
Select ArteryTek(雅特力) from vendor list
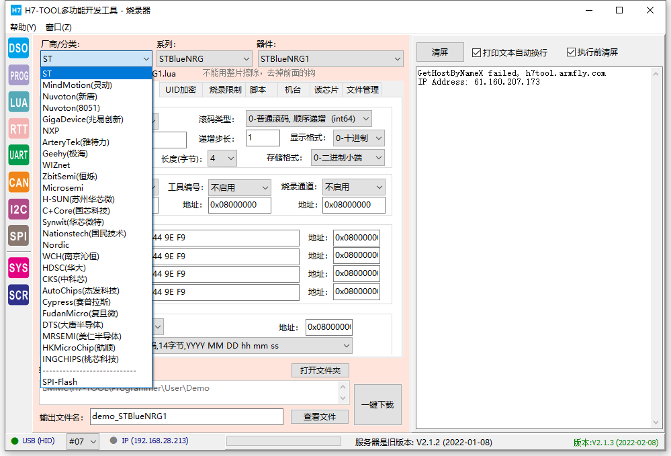coord(97,142)
